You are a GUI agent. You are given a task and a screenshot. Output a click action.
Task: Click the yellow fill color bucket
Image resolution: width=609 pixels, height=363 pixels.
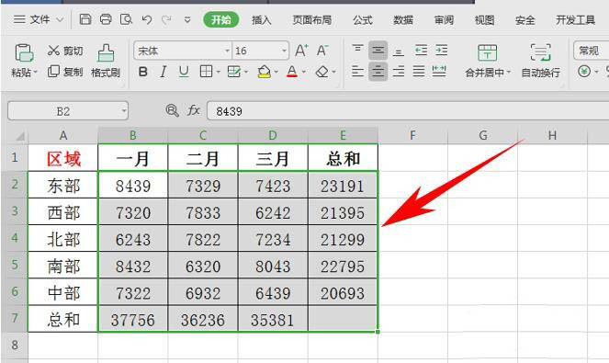pos(265,72)
